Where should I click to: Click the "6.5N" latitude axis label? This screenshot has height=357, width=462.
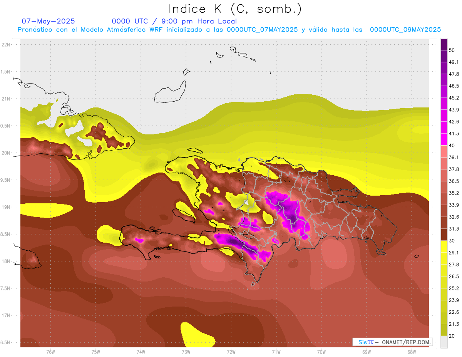pos(6,342)
